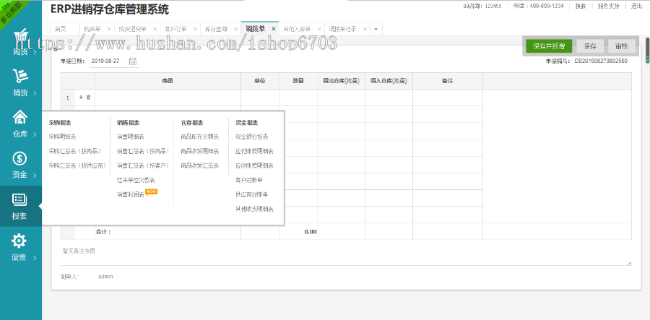Open 商品库存余额表 report
This screenshot has width=650, height=320.
pyautogui.click(x=200, y=137)
